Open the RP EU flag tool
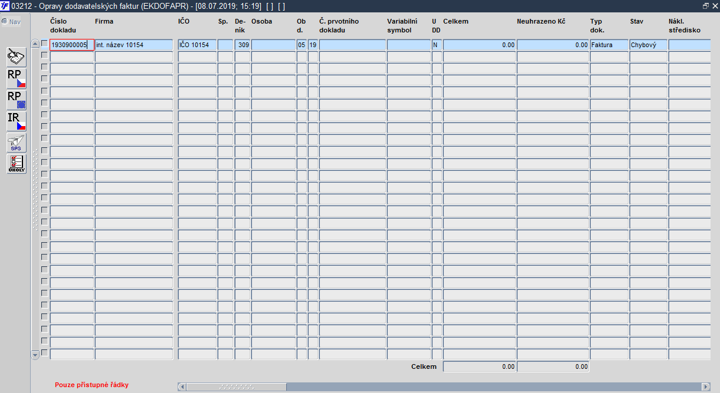Viewport: 720px width, 393px height. (x=17, y=100)
